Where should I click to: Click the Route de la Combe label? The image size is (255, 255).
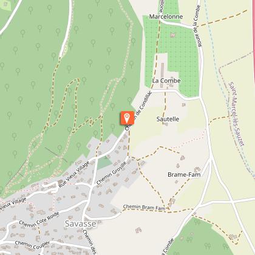tap(197, 26)
